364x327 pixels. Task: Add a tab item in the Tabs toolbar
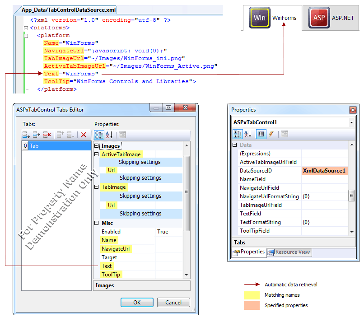pyautogui.click(x=26, y=135)
